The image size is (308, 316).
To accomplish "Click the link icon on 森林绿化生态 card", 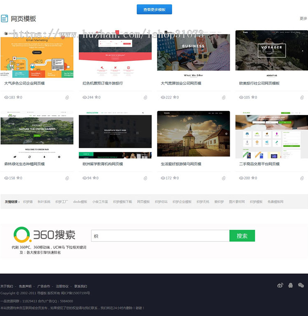I will 67,178.
